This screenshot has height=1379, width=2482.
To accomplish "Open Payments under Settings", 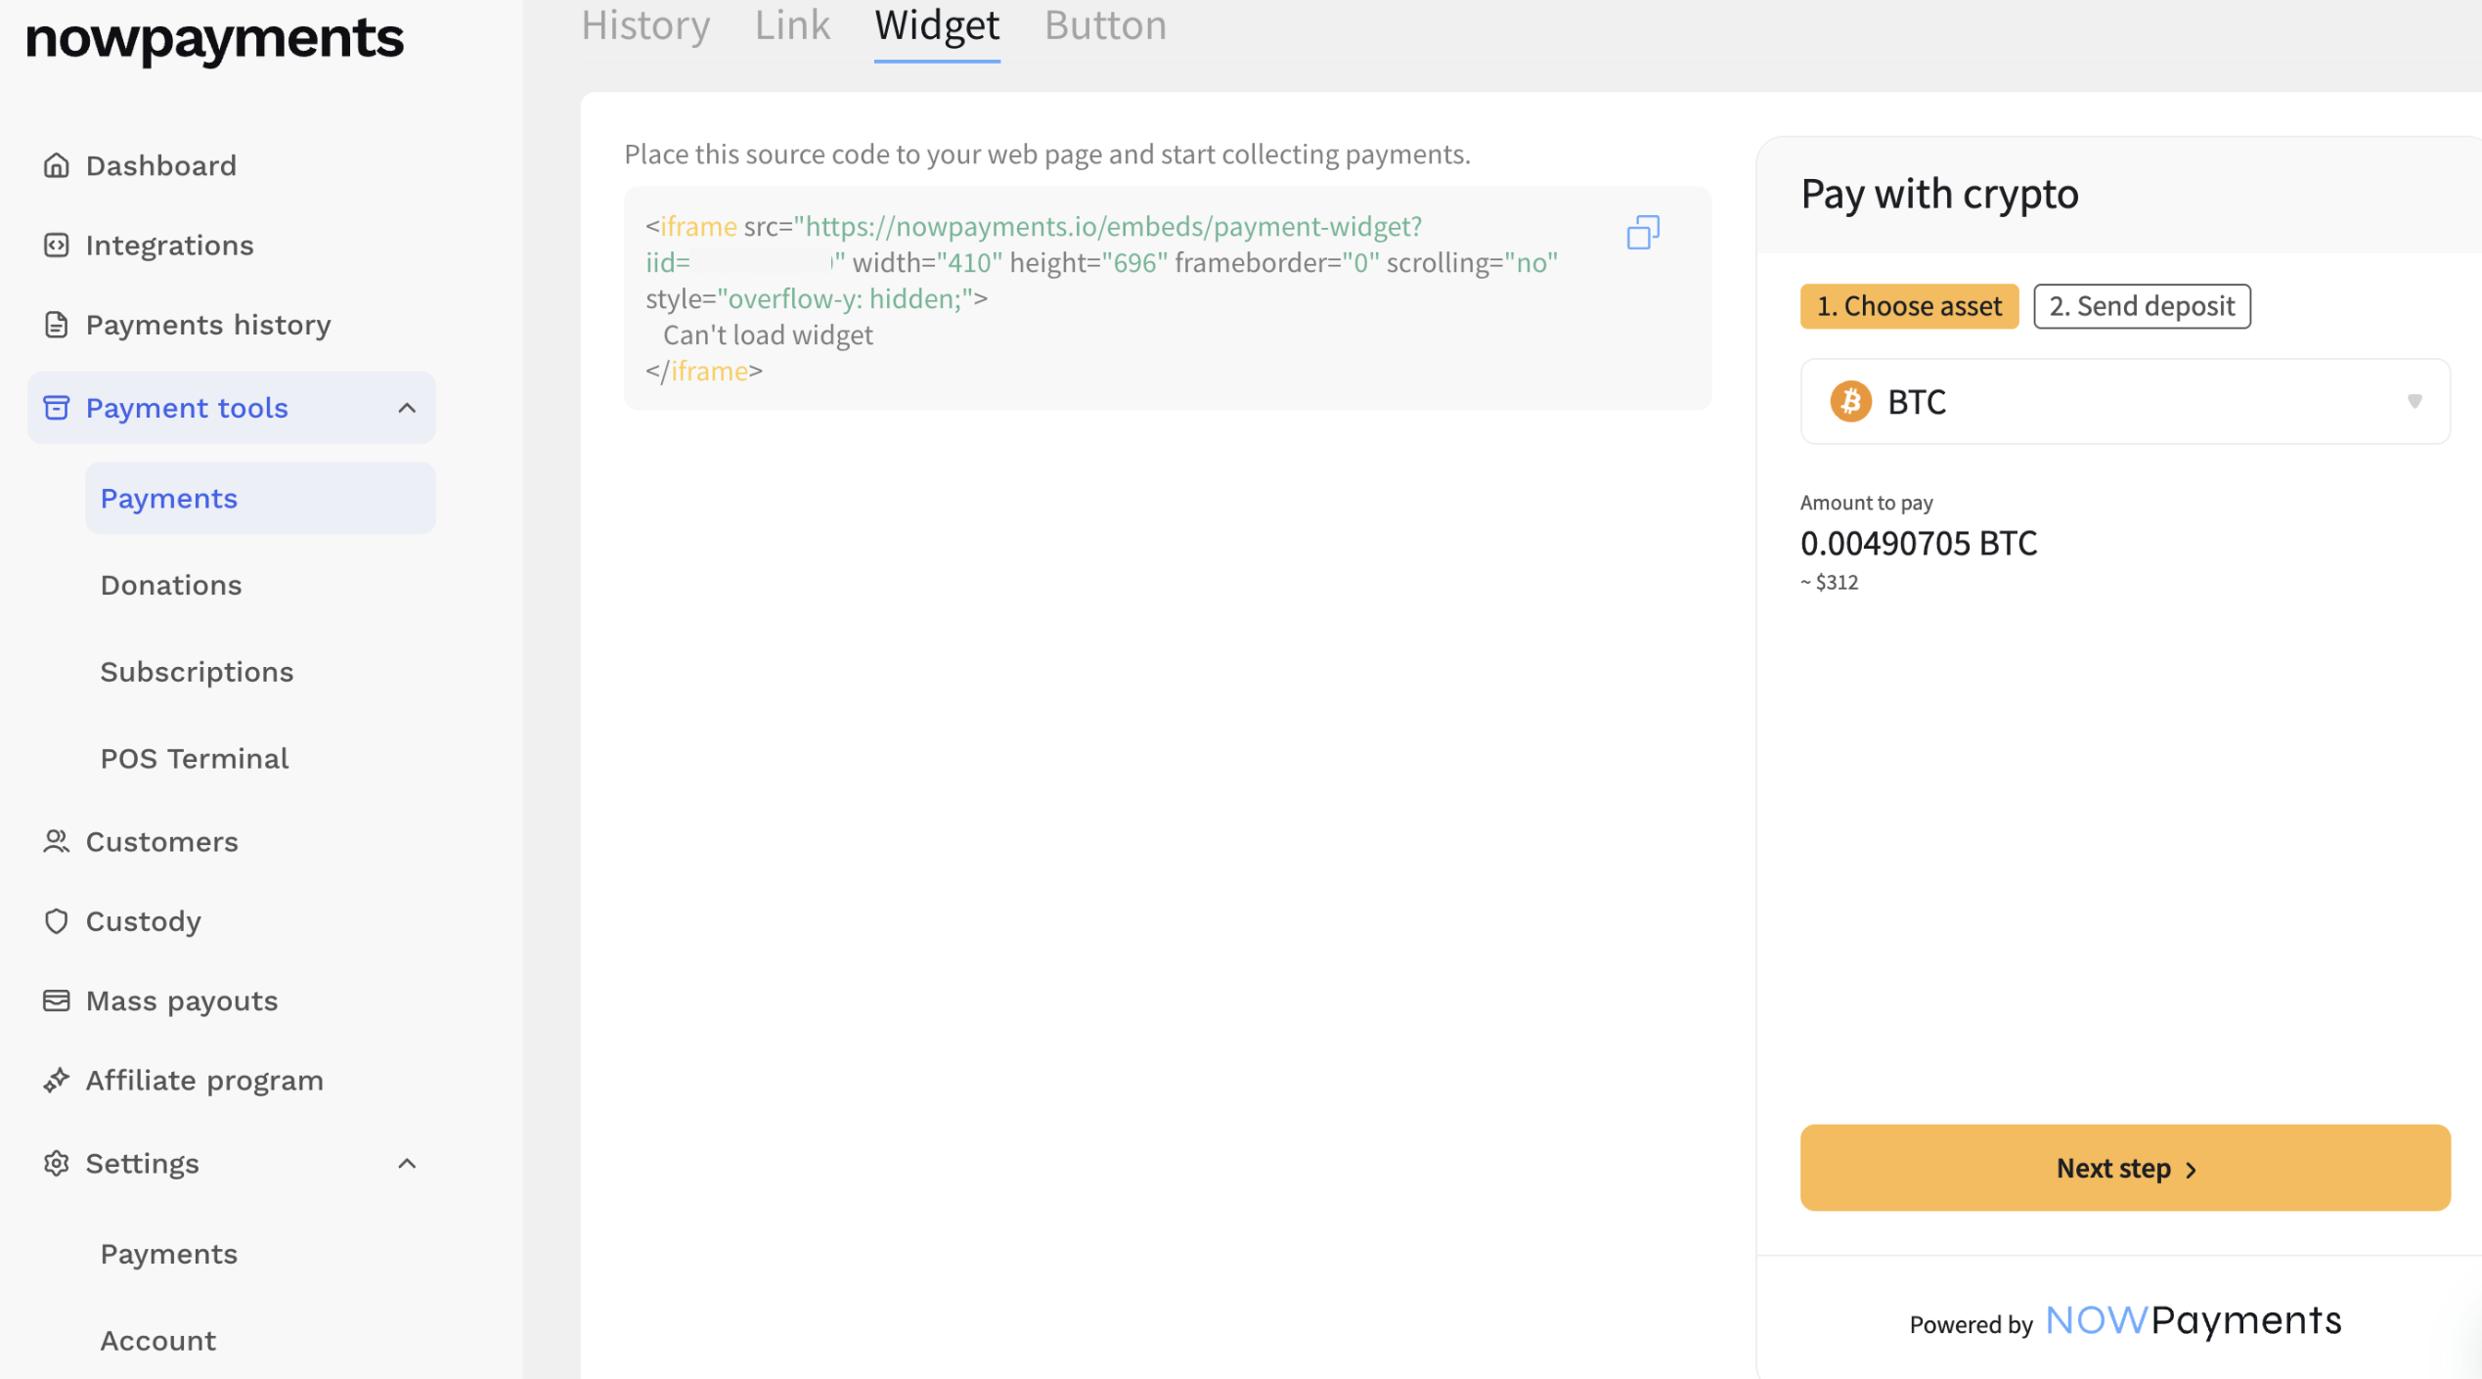I will (169, 1254).
